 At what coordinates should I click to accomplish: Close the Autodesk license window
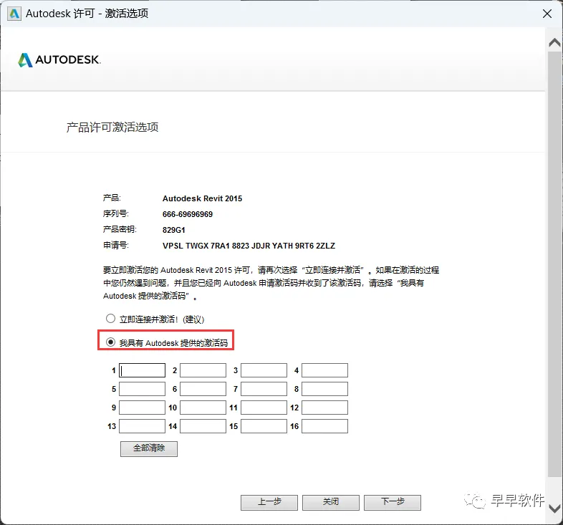(547, 14)
